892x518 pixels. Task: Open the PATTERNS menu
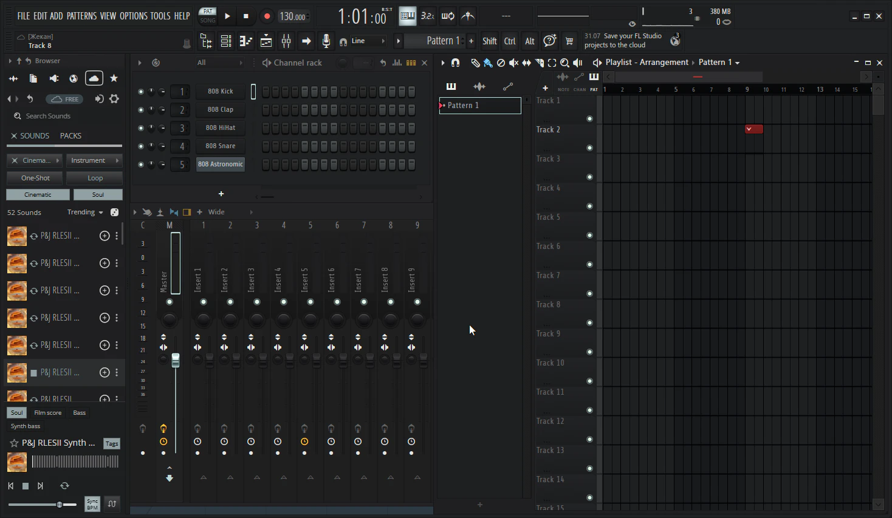82,16
